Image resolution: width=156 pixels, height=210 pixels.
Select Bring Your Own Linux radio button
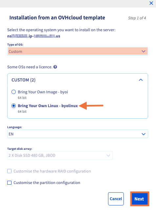point(13,106)
